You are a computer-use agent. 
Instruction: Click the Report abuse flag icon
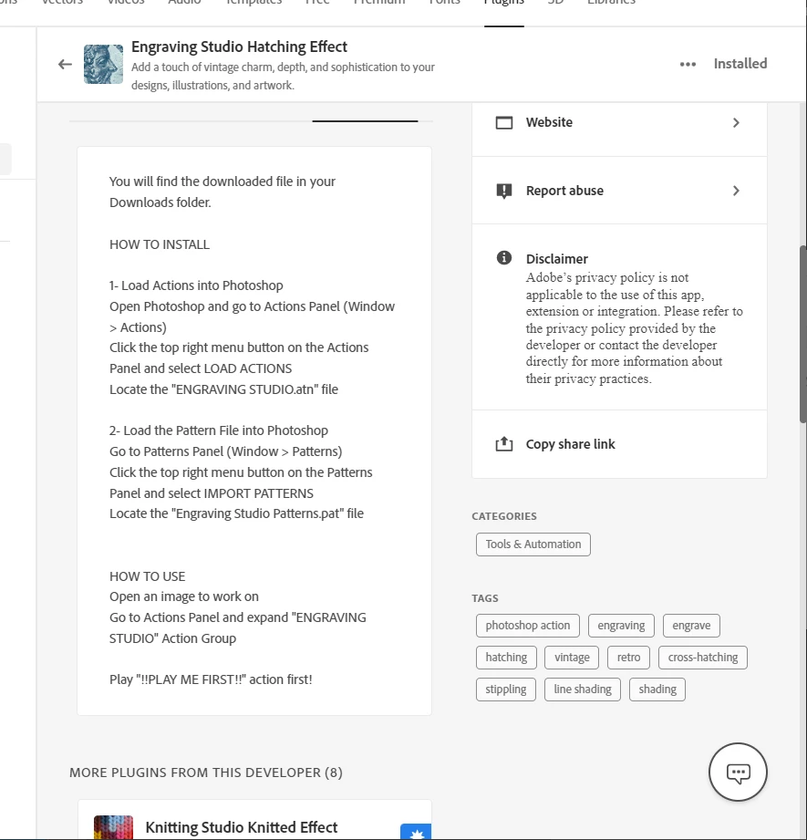[x=504, y=191]
